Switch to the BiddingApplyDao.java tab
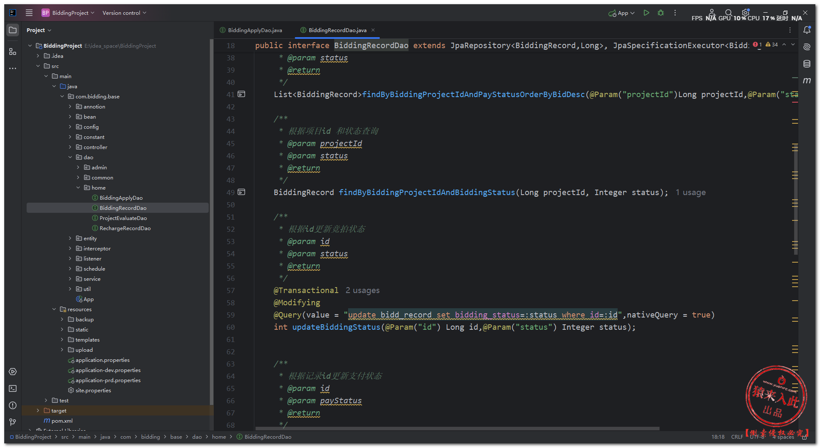The height and width of the screenshot is (448, 820). tap(254, 30)
